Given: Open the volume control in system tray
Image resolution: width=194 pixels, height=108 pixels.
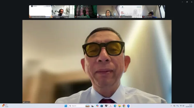Looking at the screenshot, I should tap(183, 106).
